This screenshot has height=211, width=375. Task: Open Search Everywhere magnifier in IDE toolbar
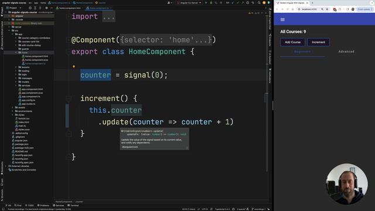pos(259,2)
